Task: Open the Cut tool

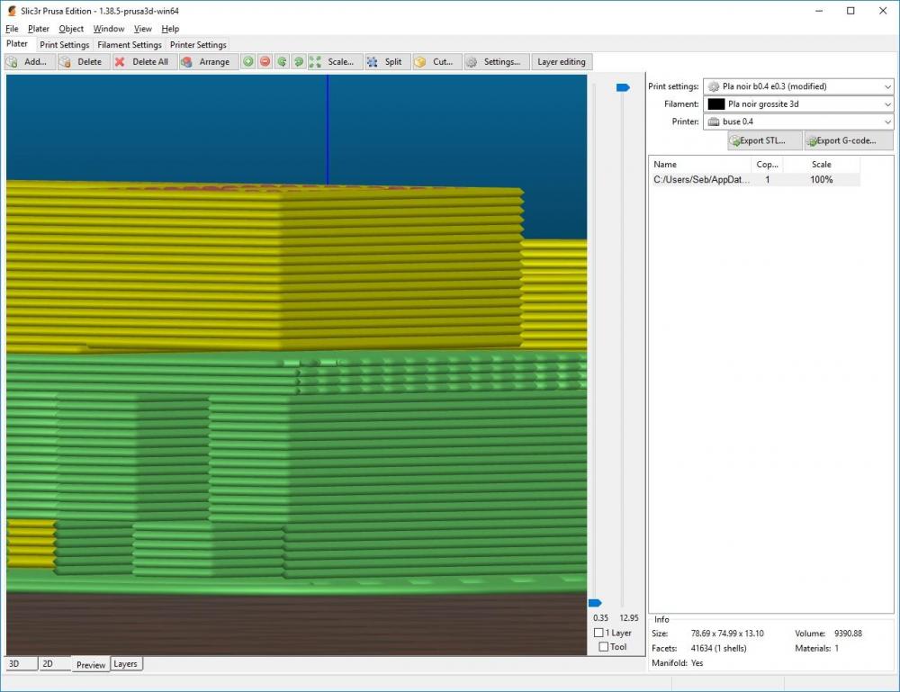Action: point(435,62)
